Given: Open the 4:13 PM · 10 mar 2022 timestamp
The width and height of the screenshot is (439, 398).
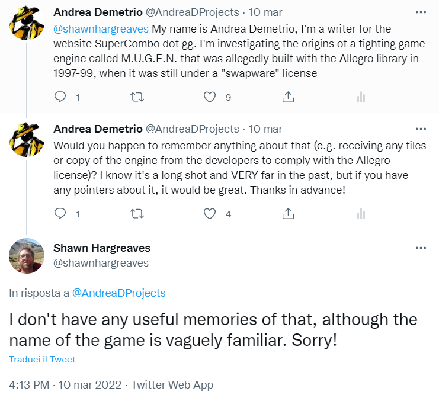Looking at the screenshot, I should (x=64, y=385).
